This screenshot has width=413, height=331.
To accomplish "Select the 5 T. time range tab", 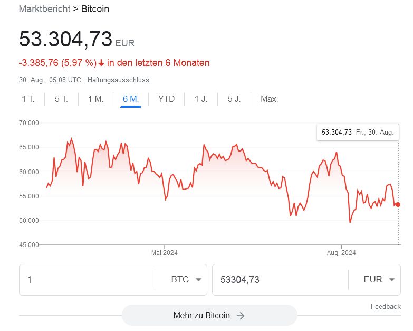I will [x=61, y=99].
